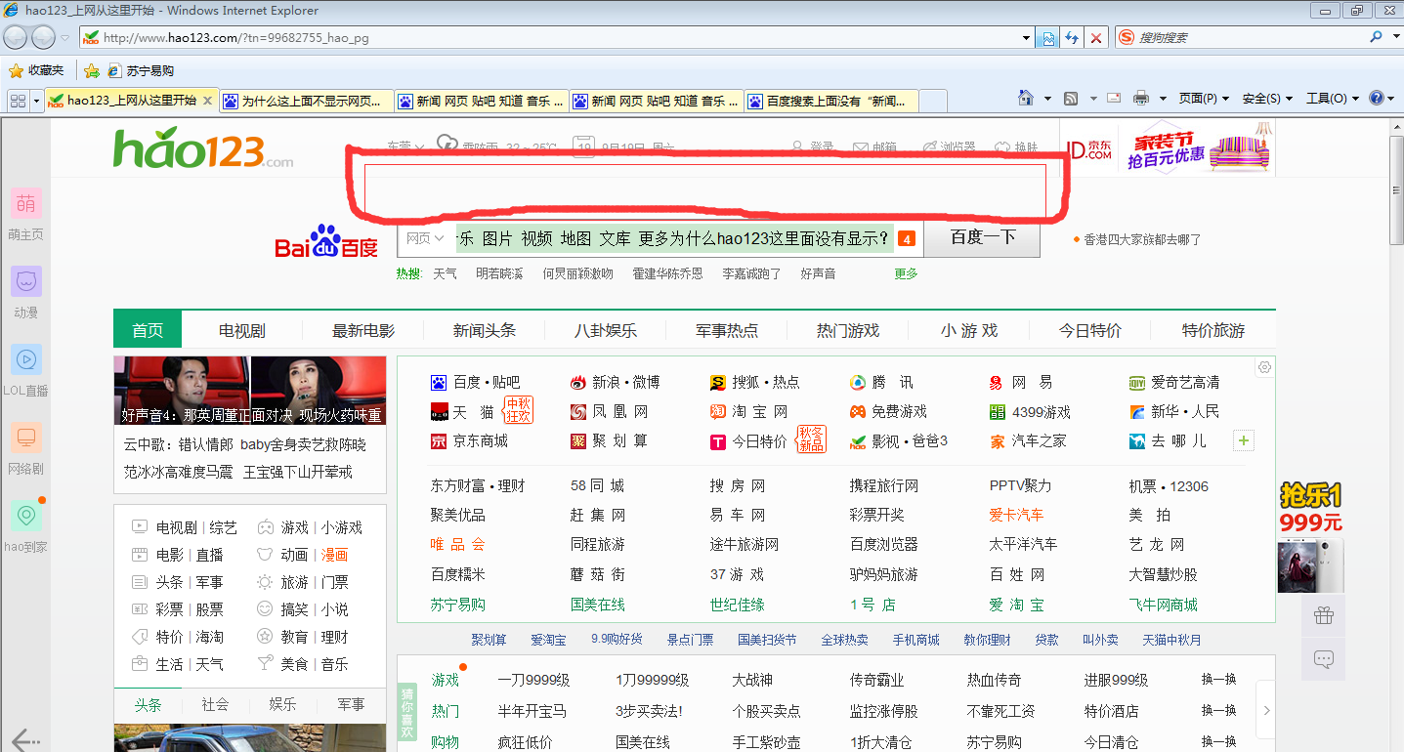Click the 百度一下 search button
1404x752 pixels.
point(982,237)
